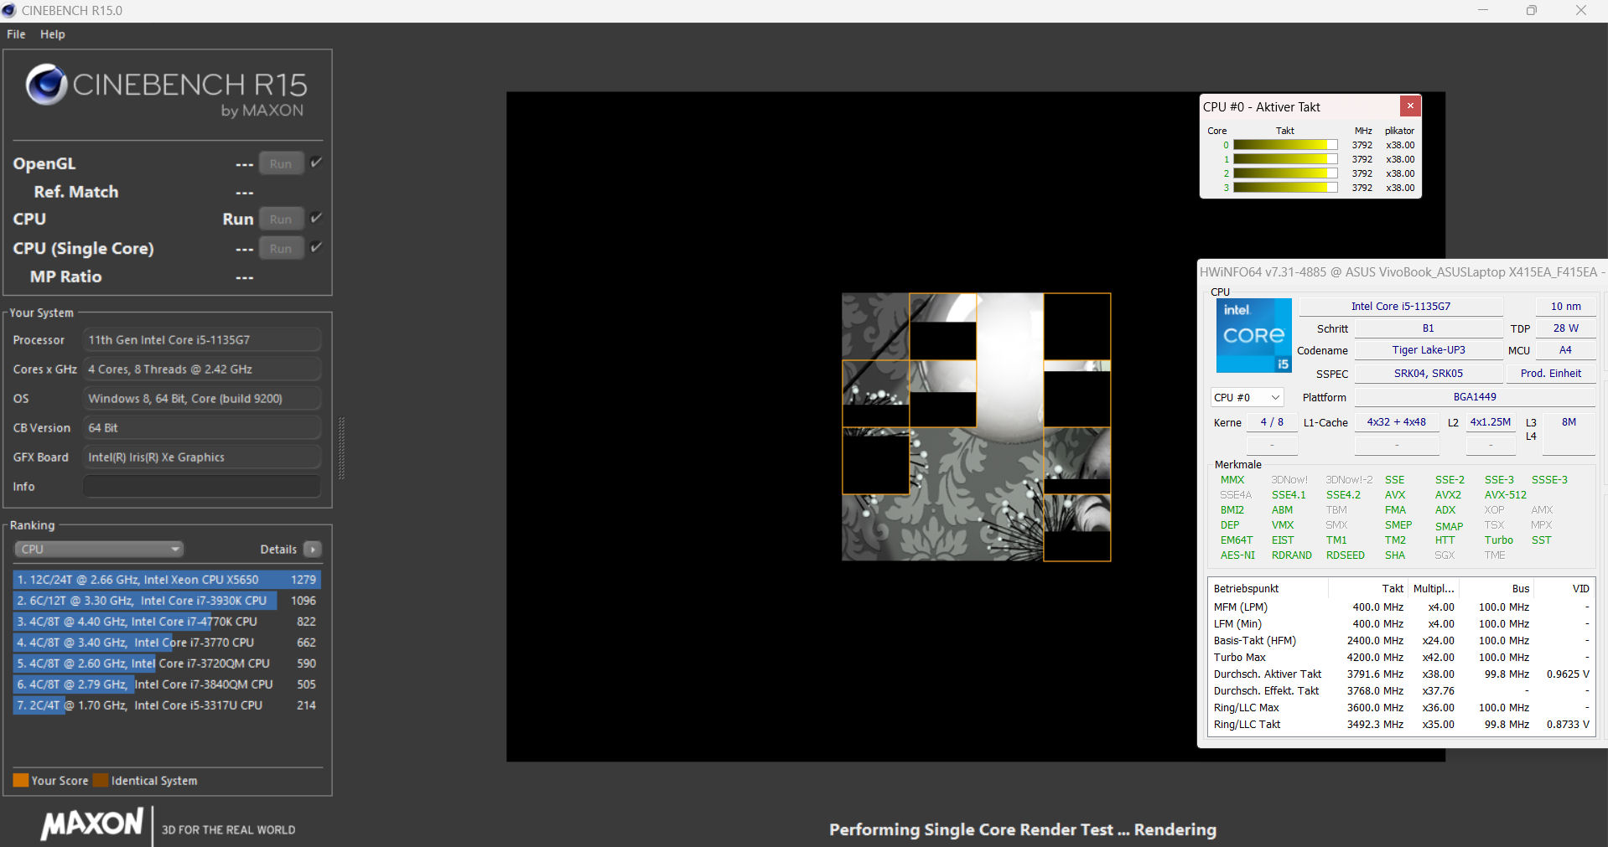
Task: Click the 'AES-NI' feature flag
Action: pos(1237,555)
